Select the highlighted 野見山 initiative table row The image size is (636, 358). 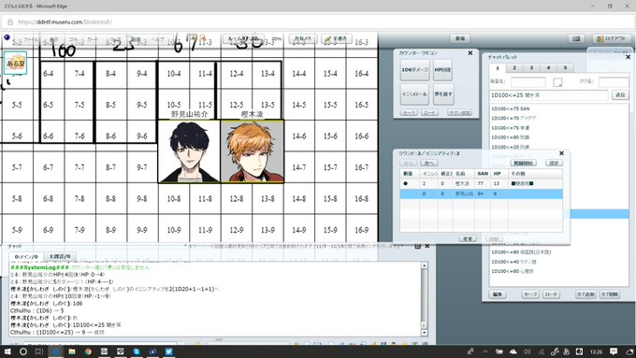pyautogui.click(x=481, y=193)
